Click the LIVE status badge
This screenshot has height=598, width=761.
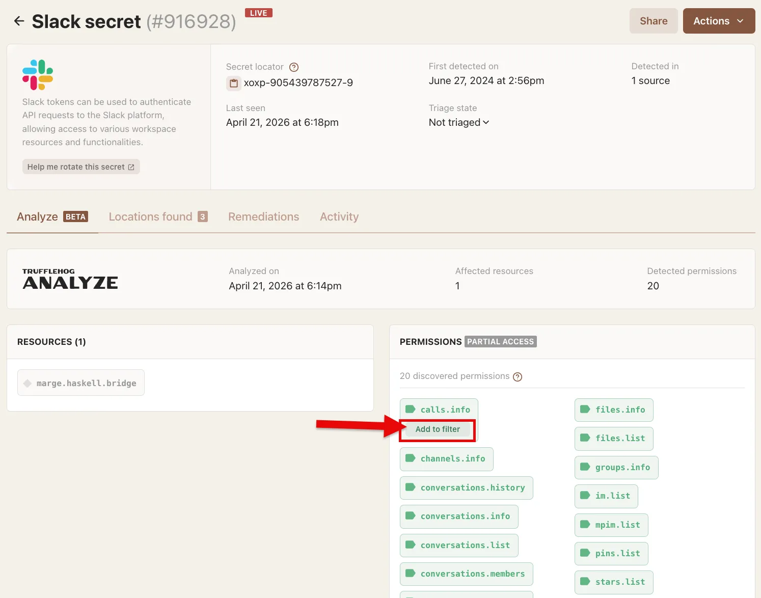pyautogui.click(x=259, y=13)
